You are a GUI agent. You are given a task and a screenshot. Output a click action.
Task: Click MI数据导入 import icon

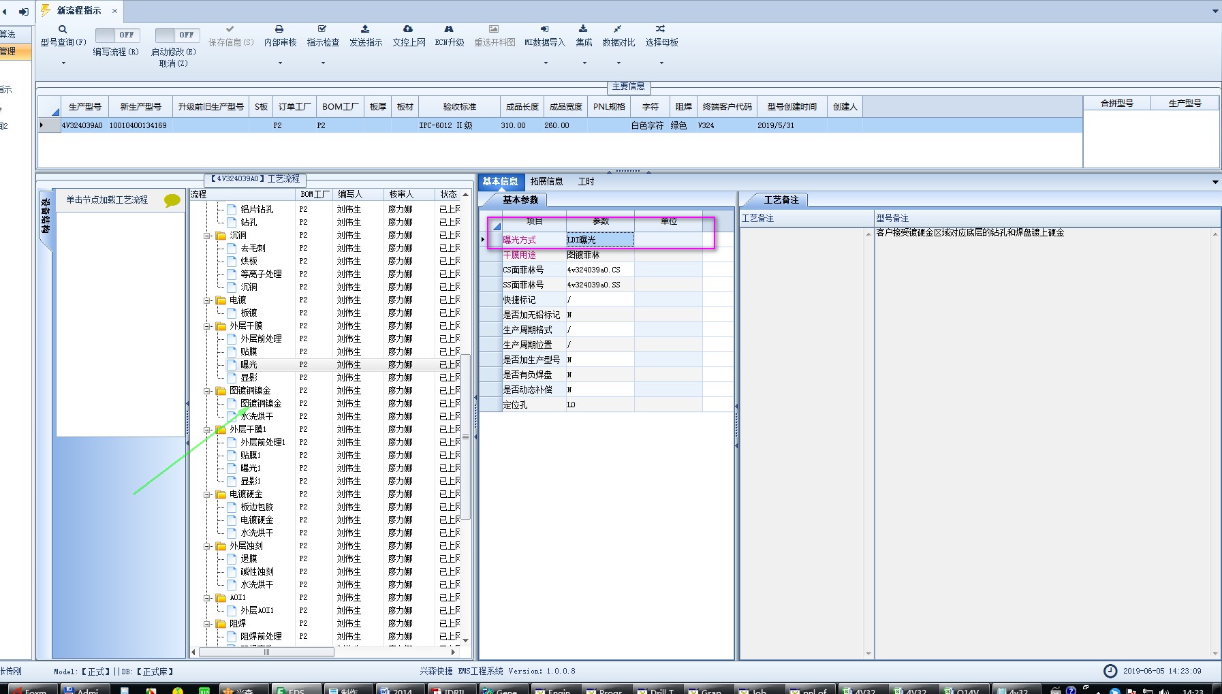point(544,29)
